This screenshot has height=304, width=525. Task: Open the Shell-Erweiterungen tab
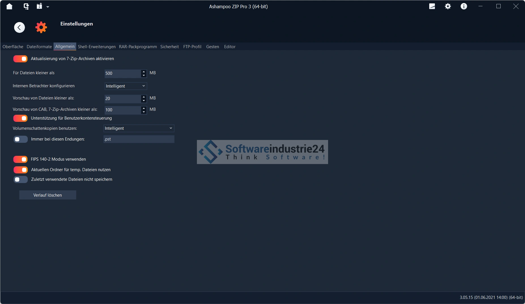click(x=97, y=47)
